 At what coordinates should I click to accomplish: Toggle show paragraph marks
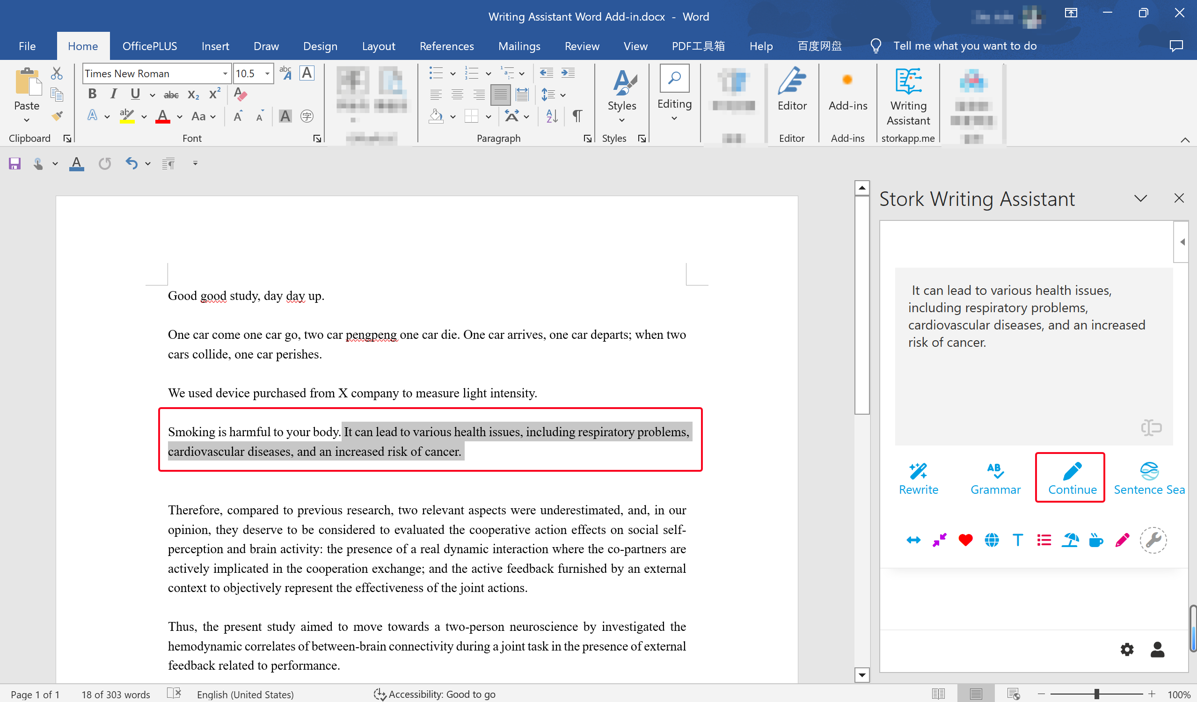click(577, 116)
